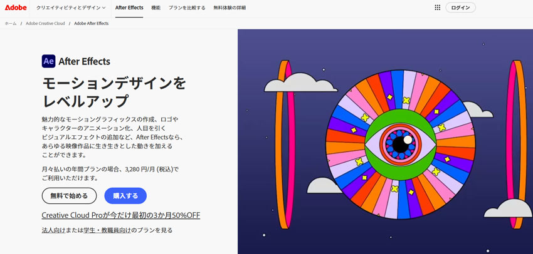Screen dimensions: 533x254
Task: Click the モーションデザインをレベルアップ heading
Action: [113, 91]
